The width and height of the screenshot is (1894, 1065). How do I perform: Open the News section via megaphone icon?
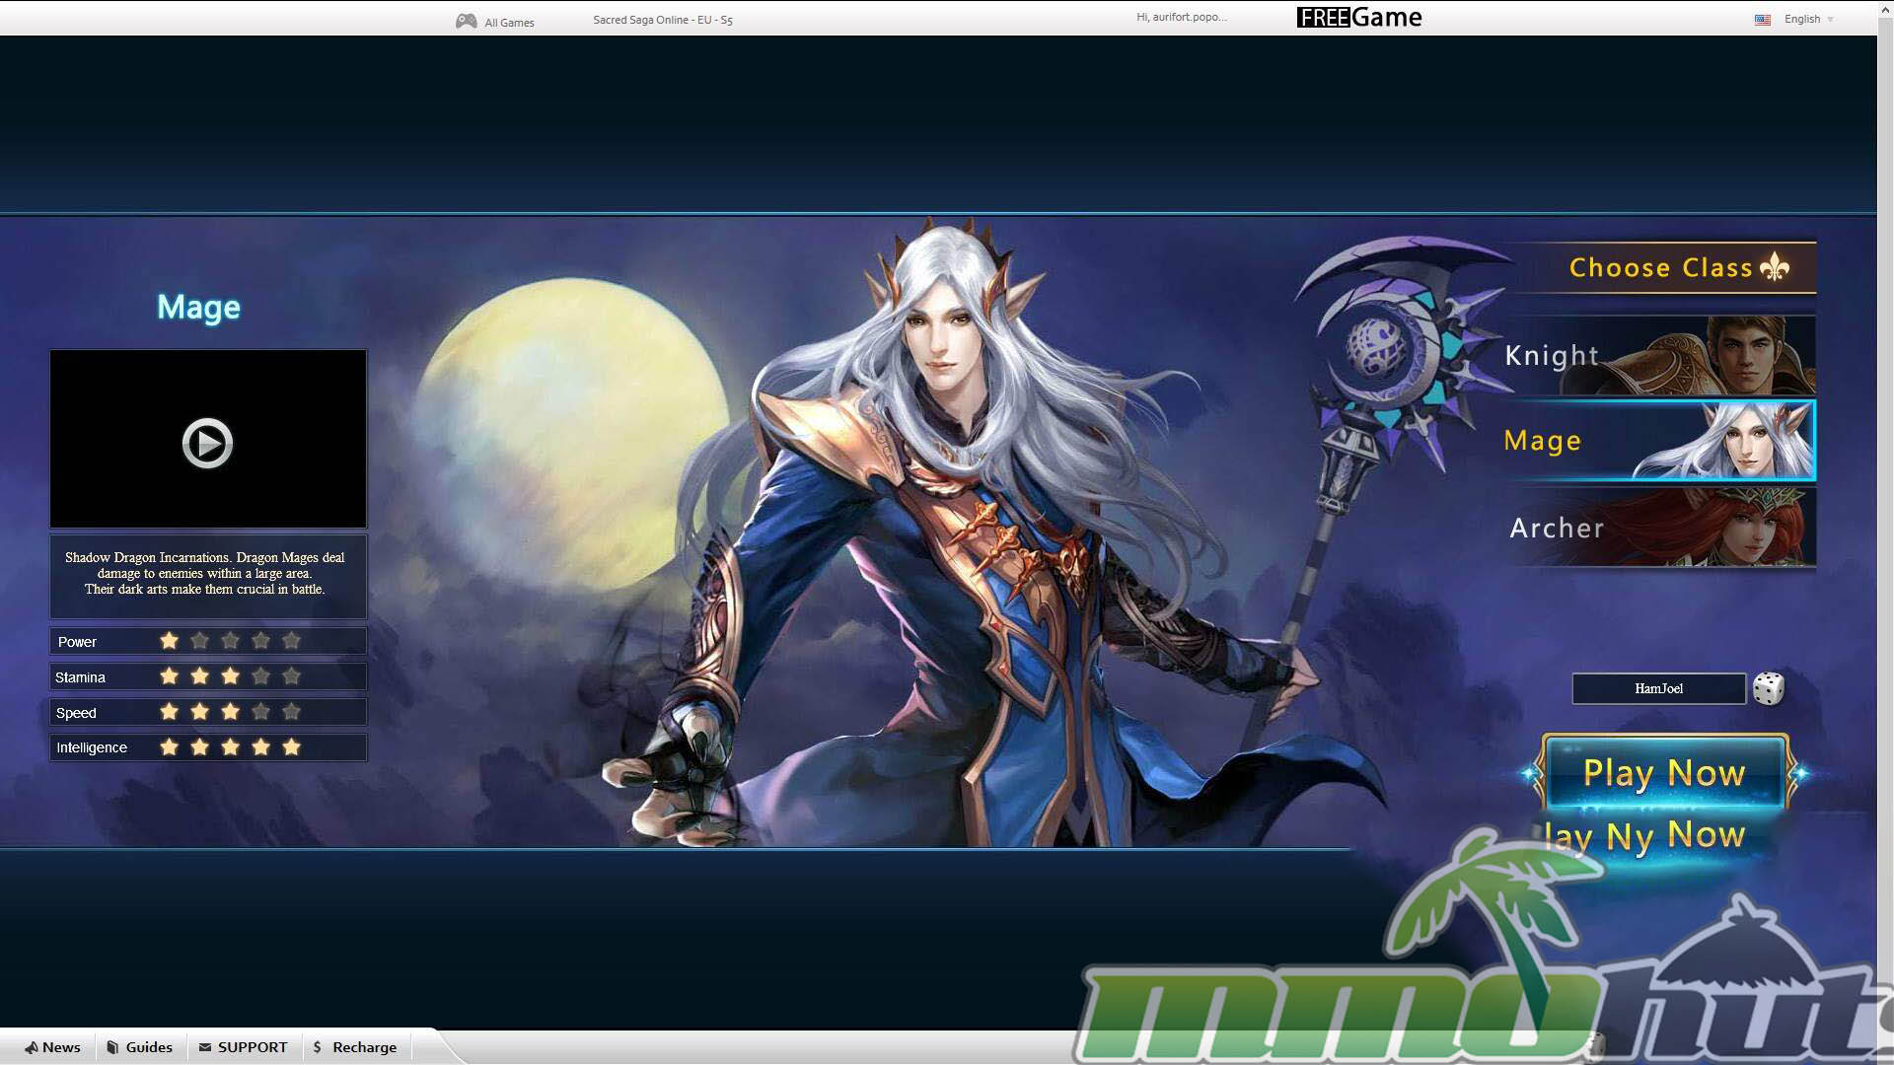33,1047
